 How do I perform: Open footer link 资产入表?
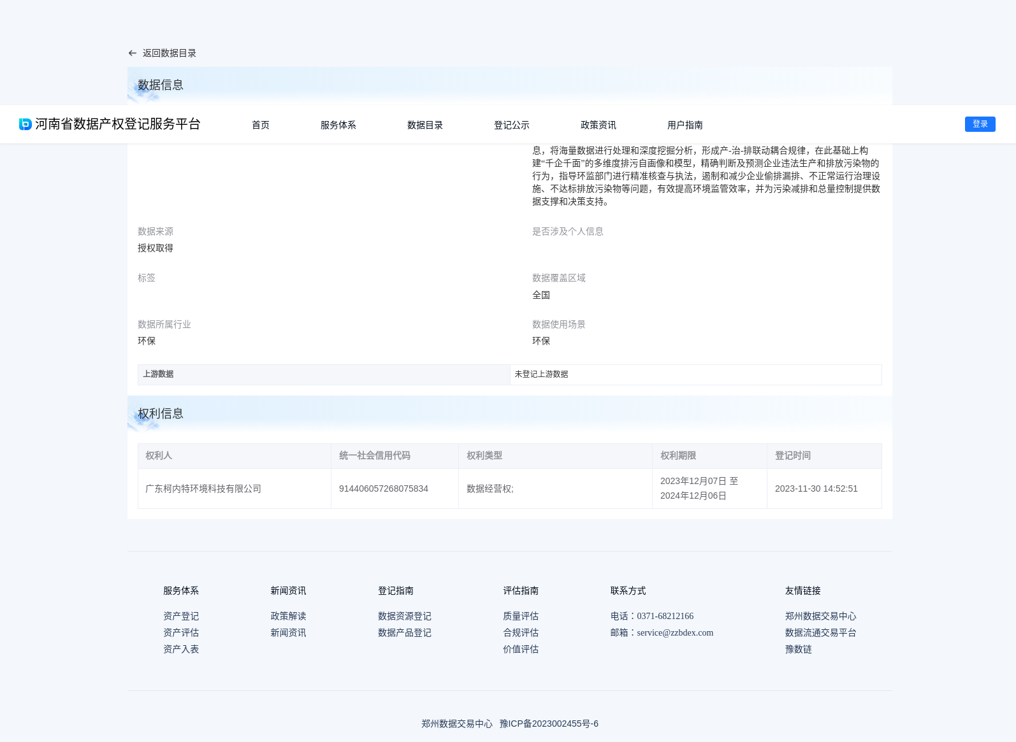(181, 649)
